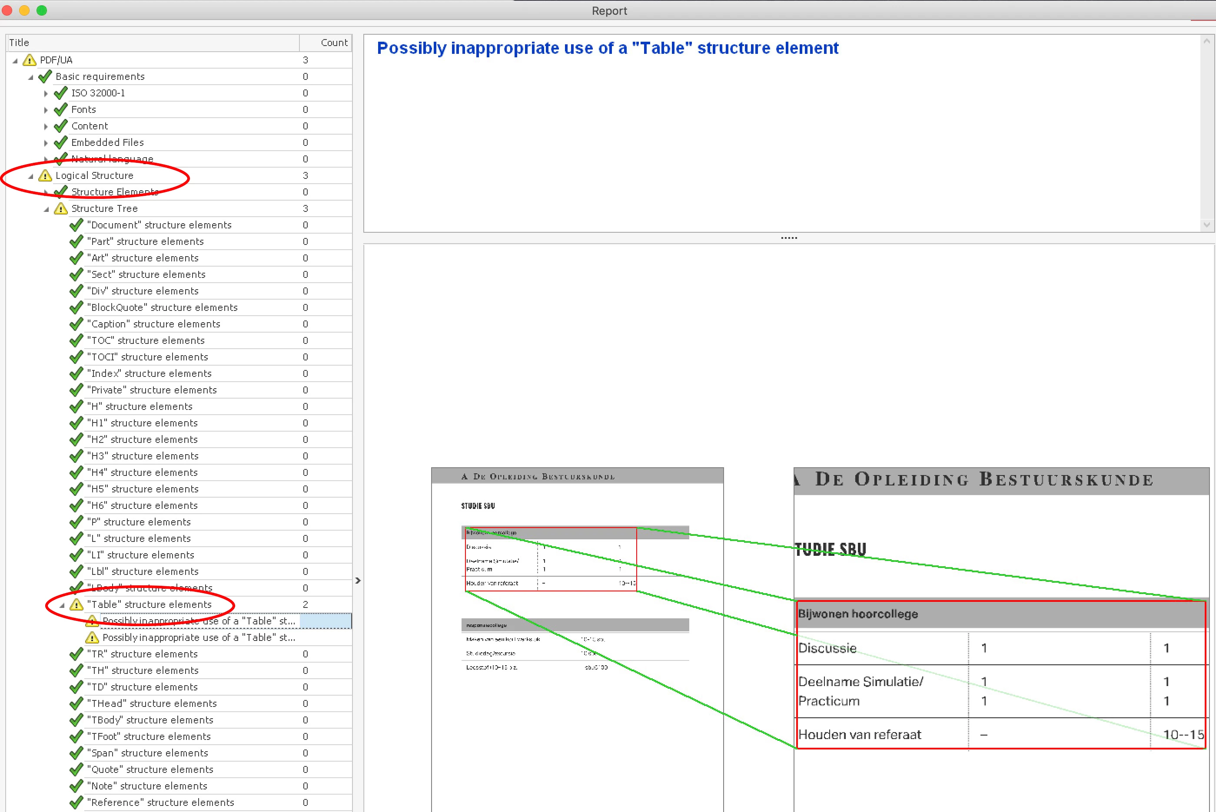Sort by the Count column header
The height and width of the screenshot is (812, 1216).
point(333,43)
